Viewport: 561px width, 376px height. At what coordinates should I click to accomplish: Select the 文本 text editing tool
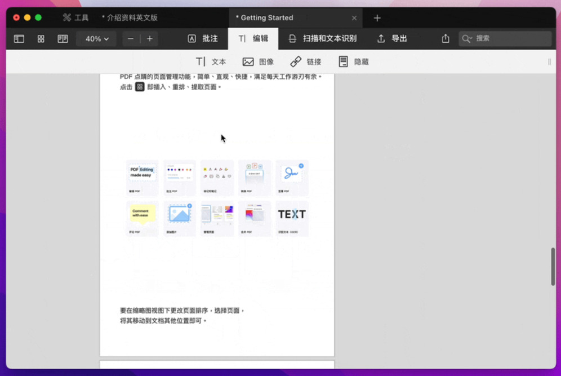pos(211,62)
